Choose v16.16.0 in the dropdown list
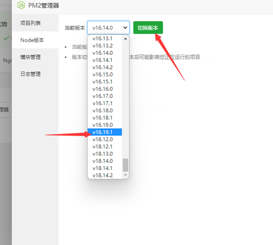This screenshot has width=273, height=245. [105, 89]
